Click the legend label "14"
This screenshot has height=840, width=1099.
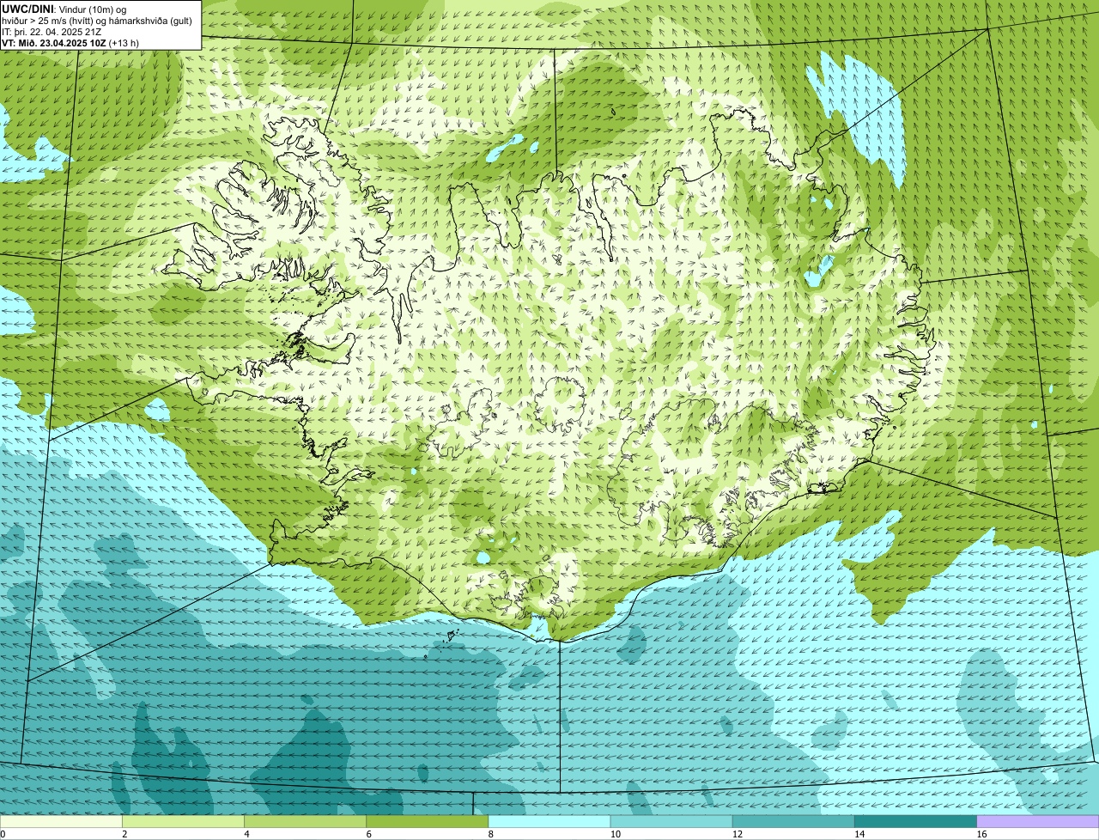859,834
